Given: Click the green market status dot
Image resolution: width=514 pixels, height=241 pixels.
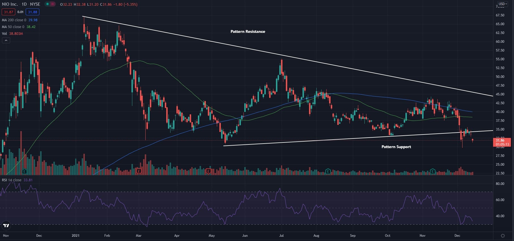Looking at the screenshot, I should coord(47,4).
